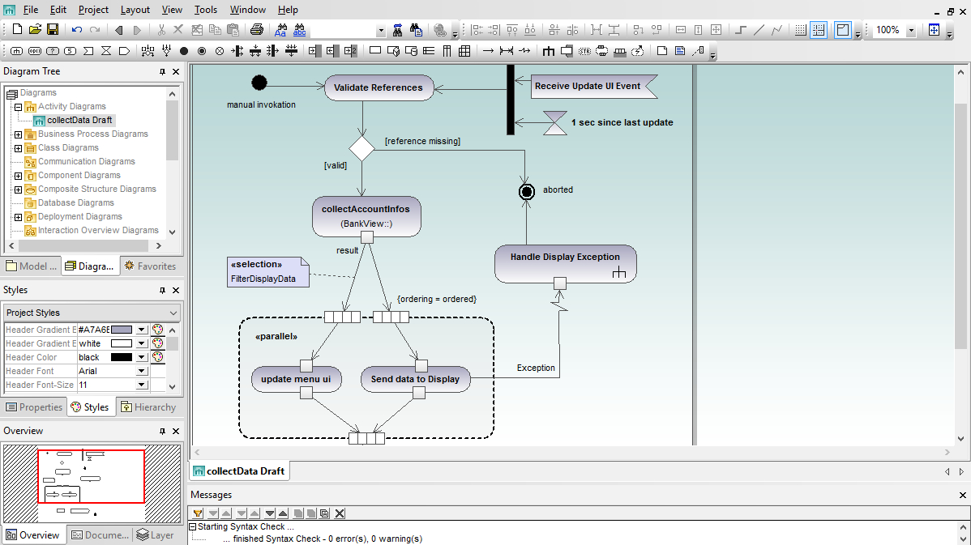Select the Activity tool icon
Viewport: 971px width, 545px height.
point(549,51)
